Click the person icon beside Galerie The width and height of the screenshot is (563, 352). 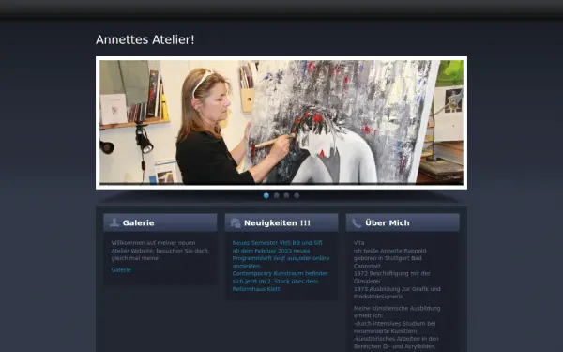[114, 222]
